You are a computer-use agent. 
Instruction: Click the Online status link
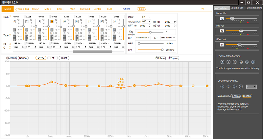[x=127, y=9]
